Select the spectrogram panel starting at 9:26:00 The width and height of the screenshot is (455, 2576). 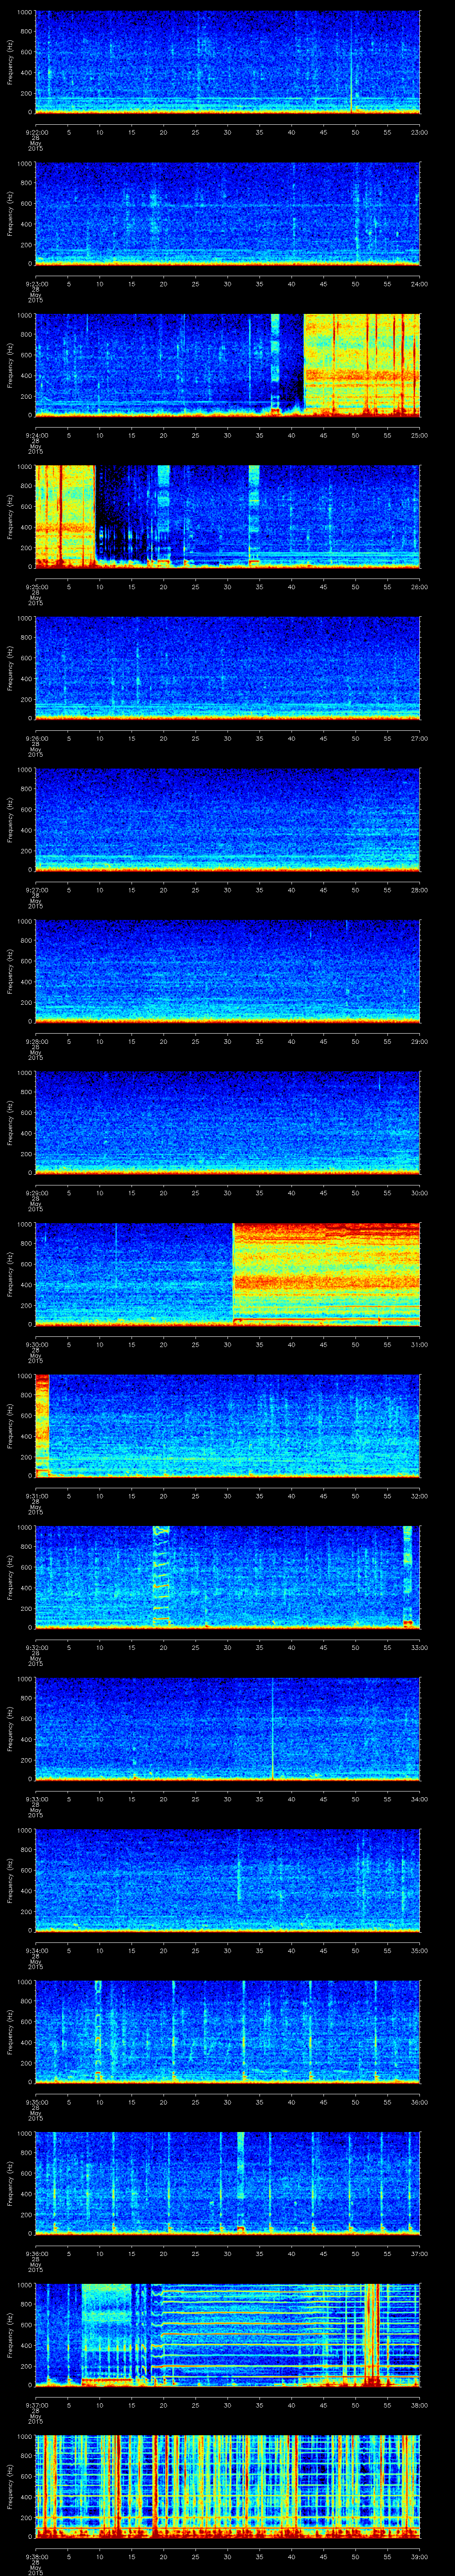(228, 669)
